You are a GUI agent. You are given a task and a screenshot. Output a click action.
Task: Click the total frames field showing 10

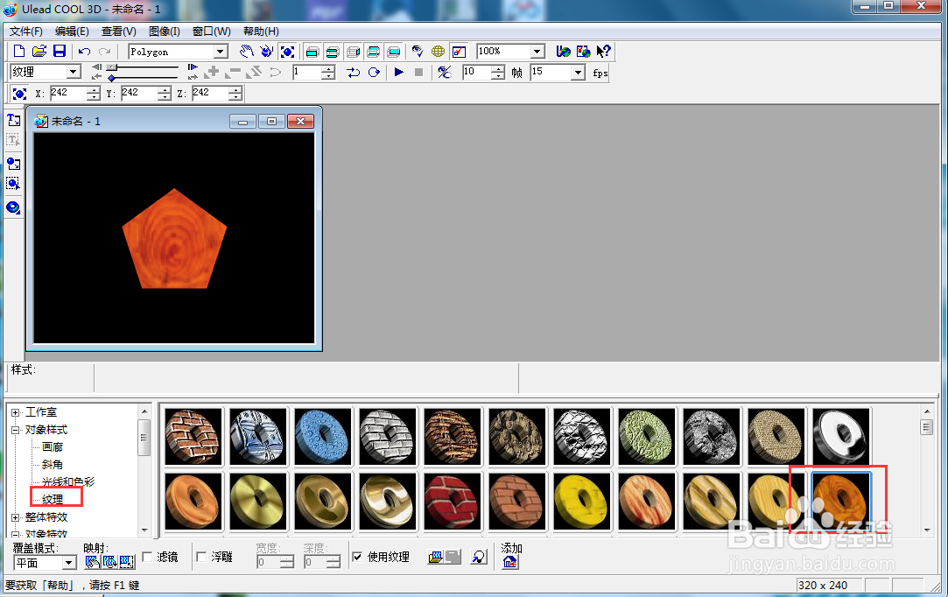477,73
